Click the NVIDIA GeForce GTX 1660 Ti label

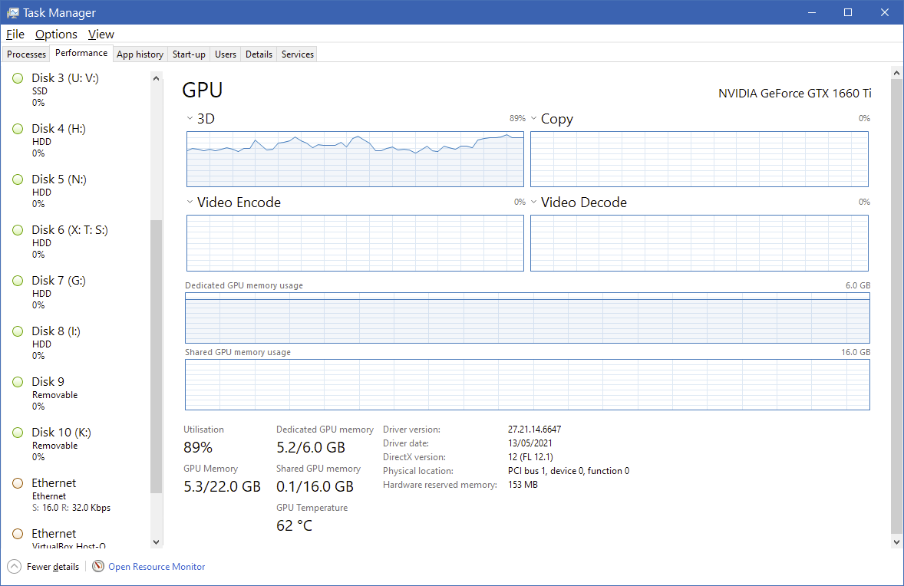coord(794,94)
